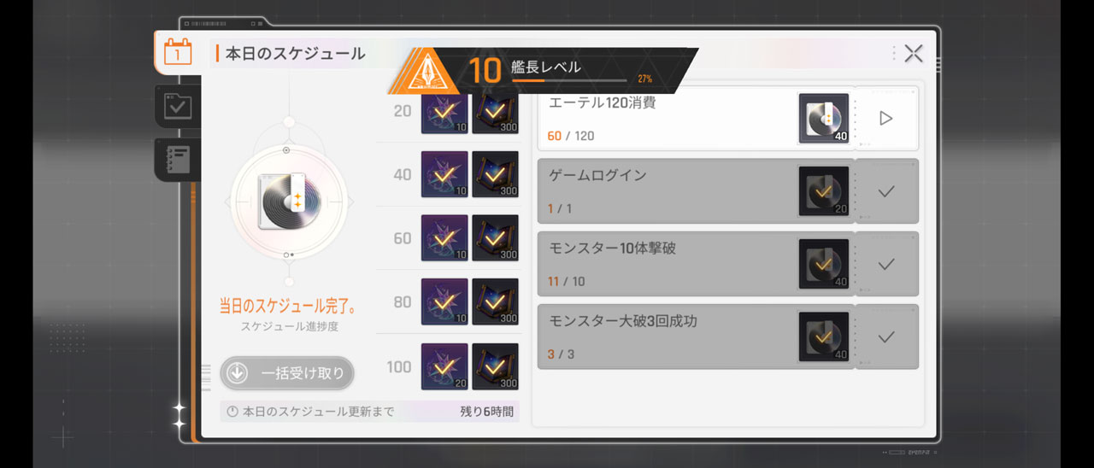
Task: Click the purple reward at milestone 100
Action: point(444,366)
